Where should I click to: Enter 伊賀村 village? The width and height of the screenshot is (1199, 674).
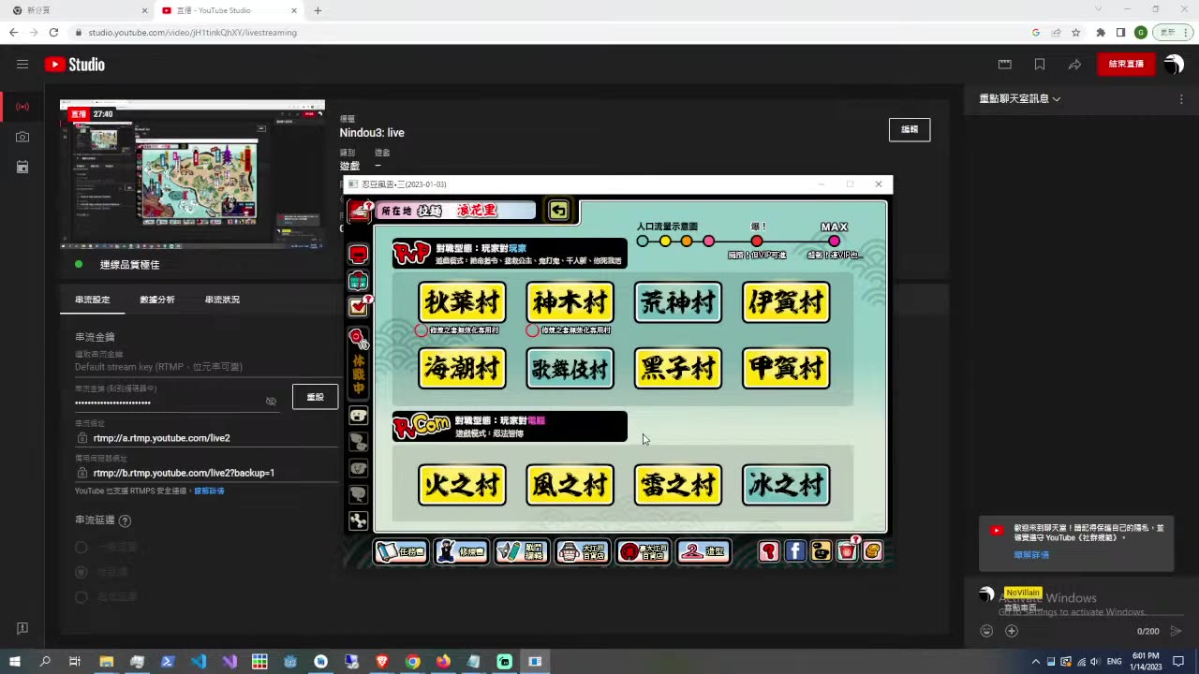[786, 302]
